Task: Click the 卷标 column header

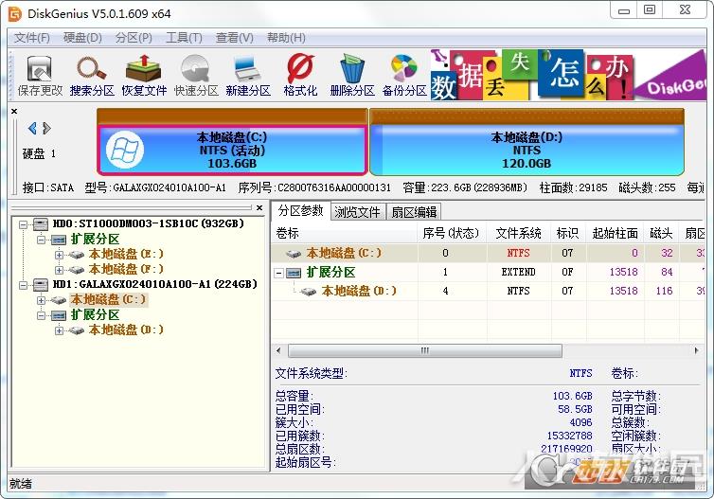Action: 345,233
